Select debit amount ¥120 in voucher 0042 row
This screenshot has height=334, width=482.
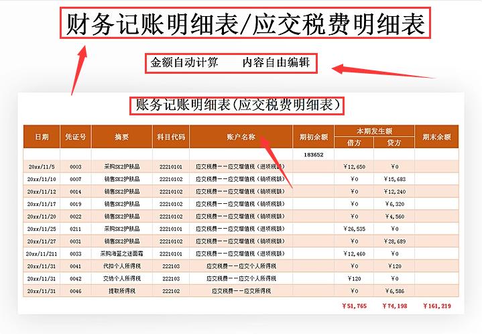(x=354, y=278)
